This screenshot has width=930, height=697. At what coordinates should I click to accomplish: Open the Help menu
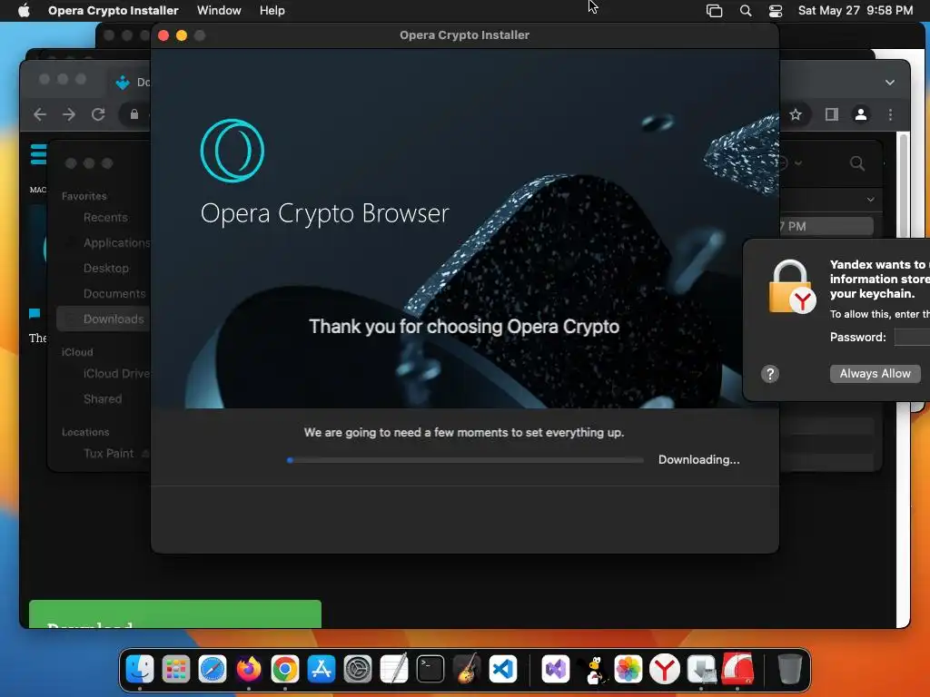[x=272, y=10]
